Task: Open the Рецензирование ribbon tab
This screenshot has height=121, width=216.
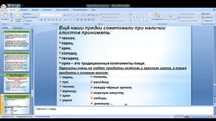Action: (x=80, y=10)
